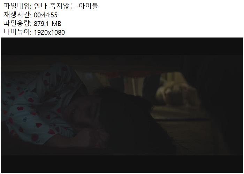The height and width of the screenshot is (174, 244).
Task: Click the bottom black letterbox bar
Action: [122, 164]
